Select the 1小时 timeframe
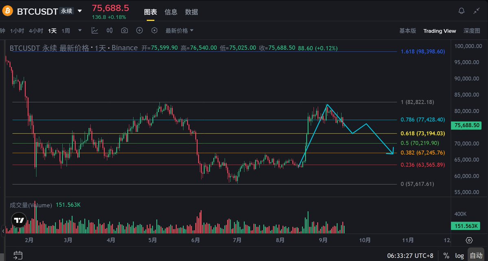Image resolution: width=488 pixels, height=261 pixels. coord(17,31)
